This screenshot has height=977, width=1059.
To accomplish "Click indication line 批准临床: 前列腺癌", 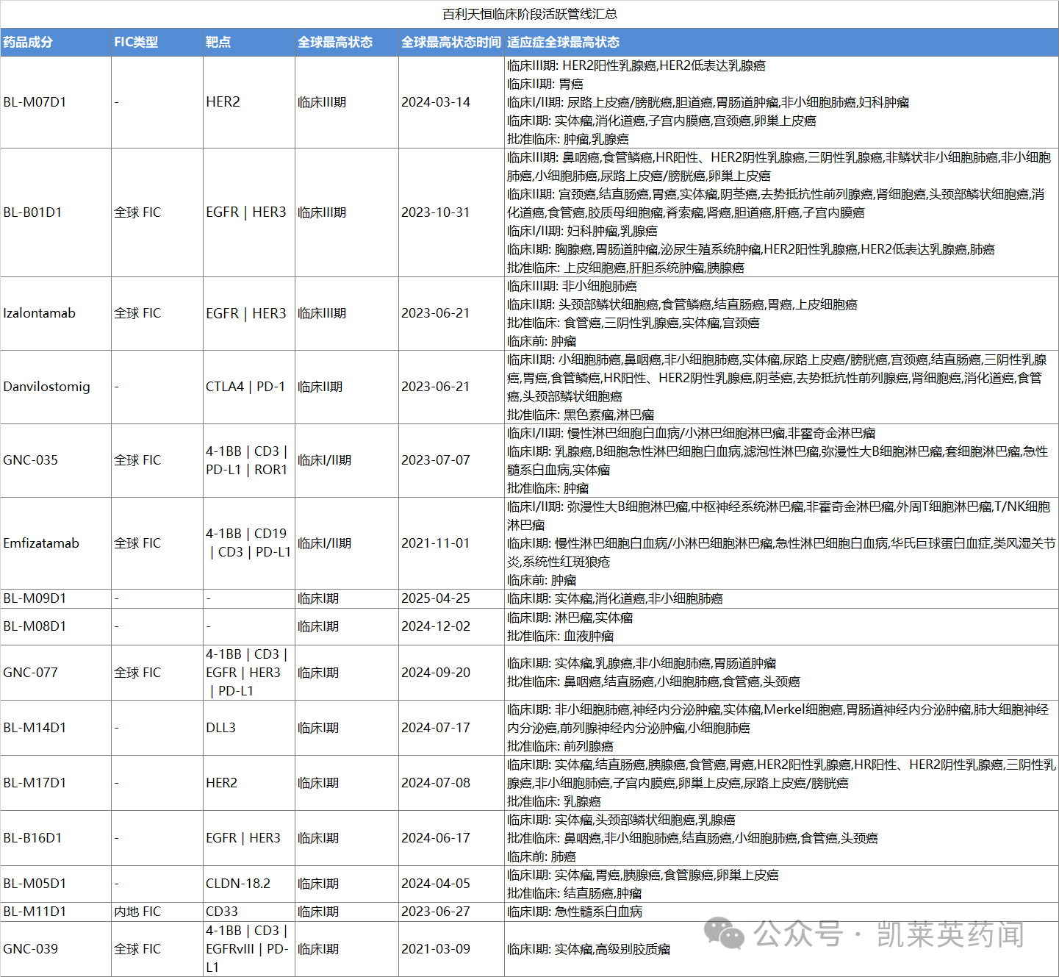I will 560,746.
